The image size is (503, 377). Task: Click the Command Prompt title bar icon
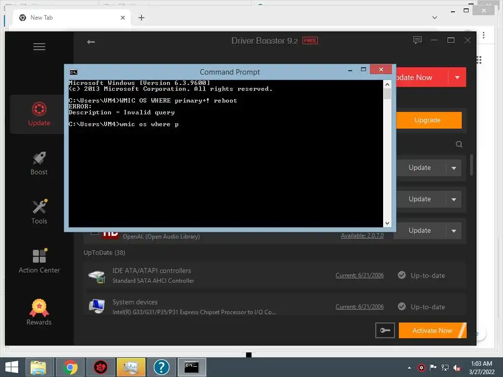pos(74,72)
